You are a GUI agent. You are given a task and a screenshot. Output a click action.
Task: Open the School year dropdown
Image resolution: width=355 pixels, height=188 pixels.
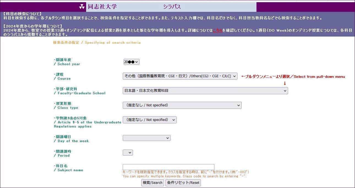[x=131, y=62]
